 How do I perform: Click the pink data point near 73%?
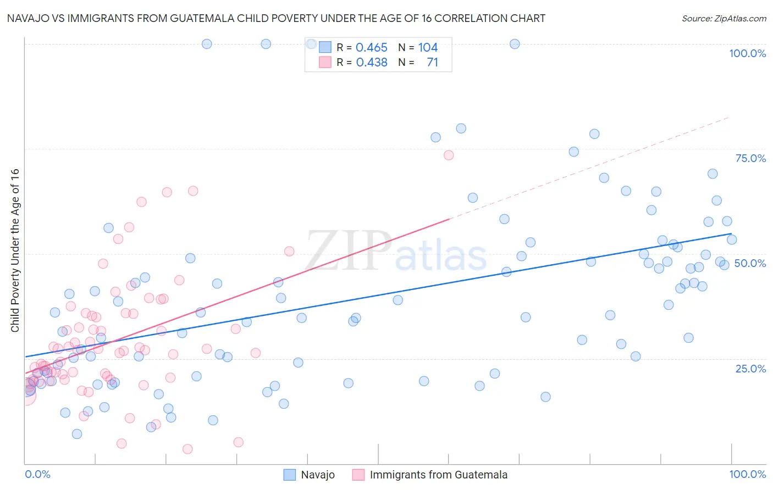click(449, 155)
